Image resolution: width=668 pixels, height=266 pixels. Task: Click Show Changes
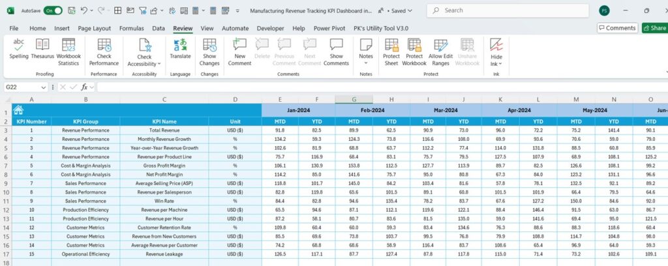(209, 52)
